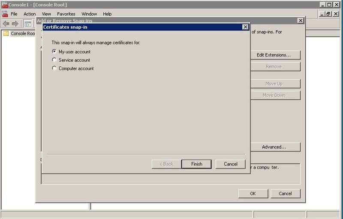Click the MMC toolbox icon in menu bar

pos(5,14)
